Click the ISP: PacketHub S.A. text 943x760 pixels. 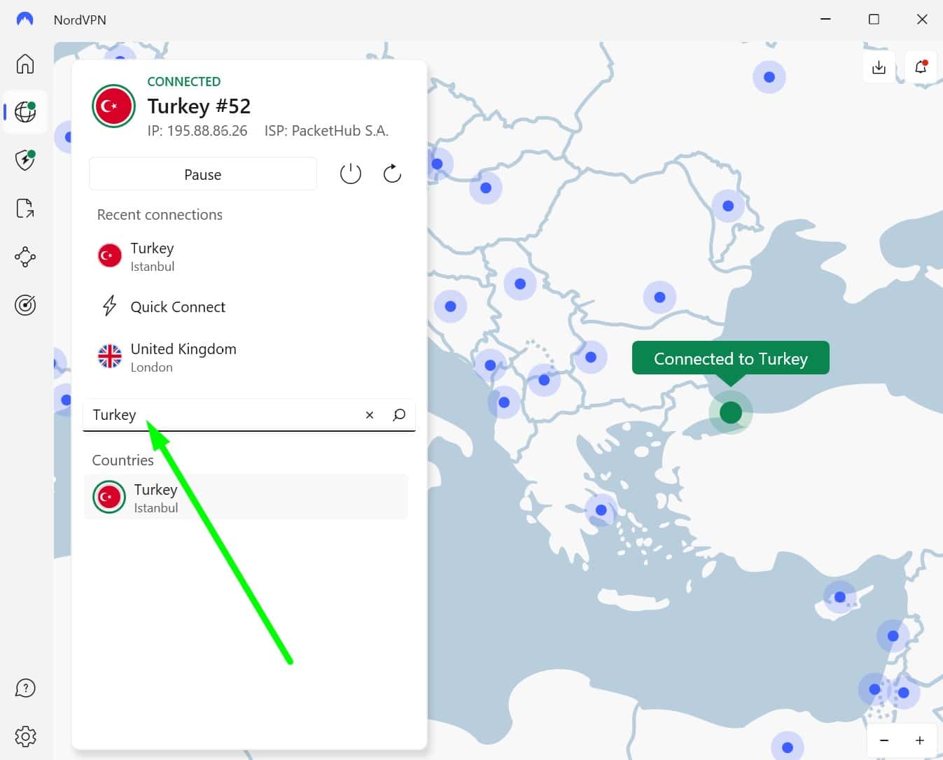point(326,131)
